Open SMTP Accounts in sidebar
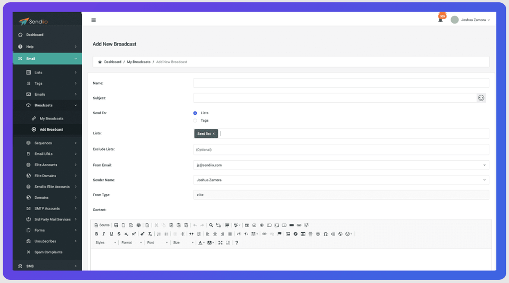 [47, 208]
